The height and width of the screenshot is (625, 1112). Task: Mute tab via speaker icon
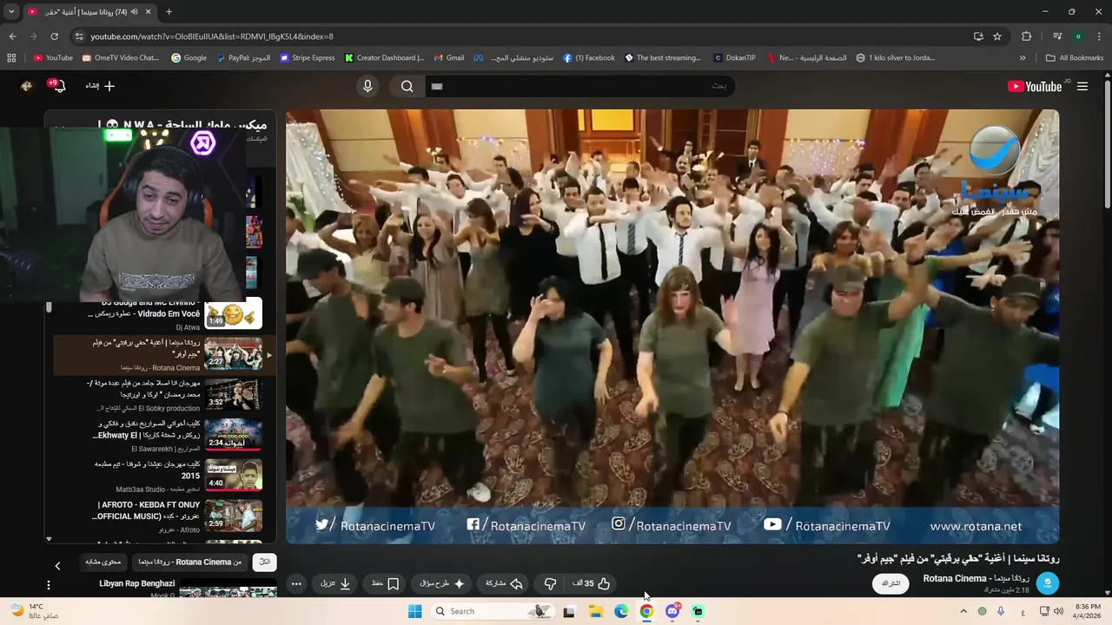pos(135,11)
